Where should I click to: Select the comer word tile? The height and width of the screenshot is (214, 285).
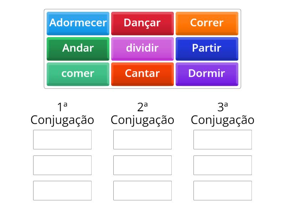(78, 74)
